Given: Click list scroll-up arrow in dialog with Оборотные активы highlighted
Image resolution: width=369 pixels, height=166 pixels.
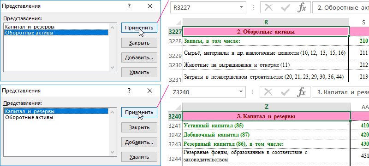Looking at the screenshot, I should pos(113,28).
